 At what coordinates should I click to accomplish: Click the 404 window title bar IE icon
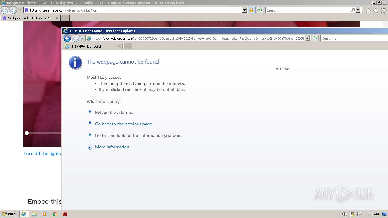65,31
